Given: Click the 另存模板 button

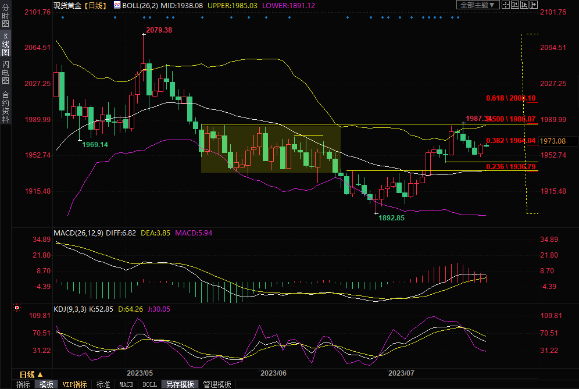Looking at the screenshot, I should tap(180, 384).
